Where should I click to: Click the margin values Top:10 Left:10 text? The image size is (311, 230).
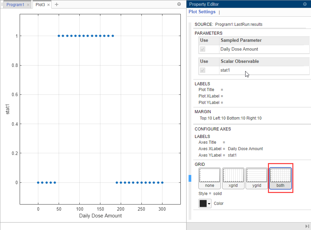pos(231,118)
